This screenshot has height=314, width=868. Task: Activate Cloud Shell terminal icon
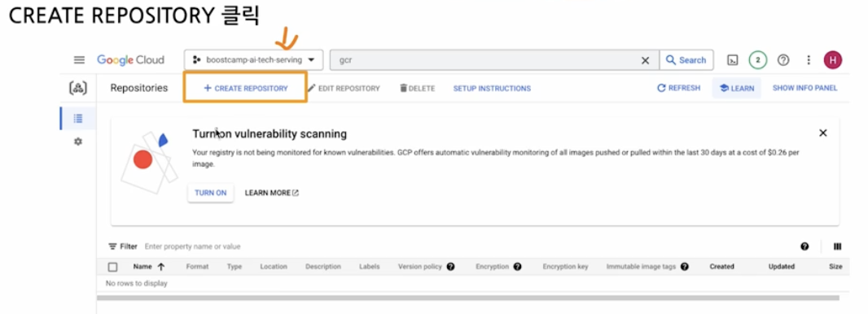(x=732, y=60)
